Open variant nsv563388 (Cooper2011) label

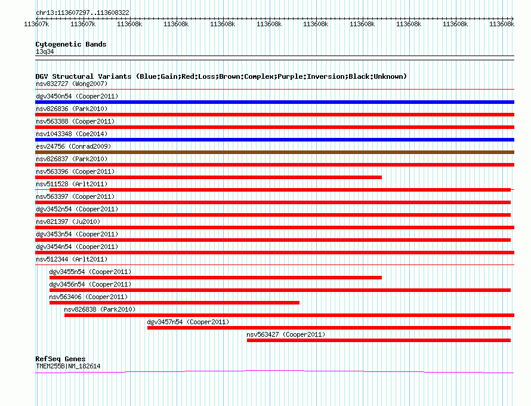click(x=75, y=121)
